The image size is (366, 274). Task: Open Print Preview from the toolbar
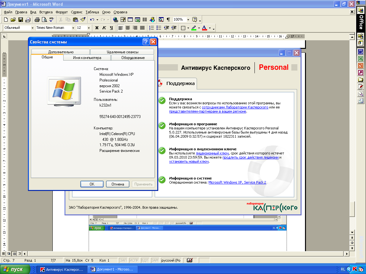click(x=44, y=20)
